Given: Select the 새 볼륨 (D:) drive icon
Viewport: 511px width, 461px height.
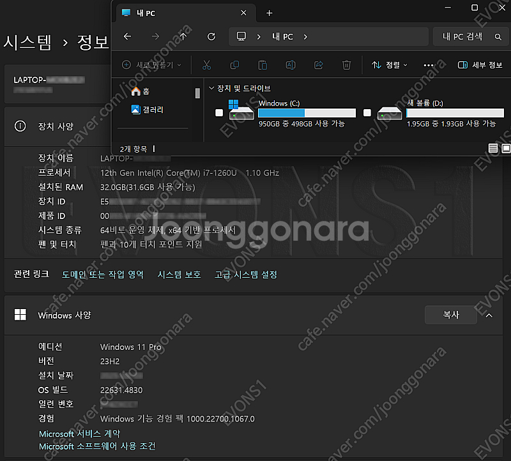Looking at the screenshot, I should [390, 114].
